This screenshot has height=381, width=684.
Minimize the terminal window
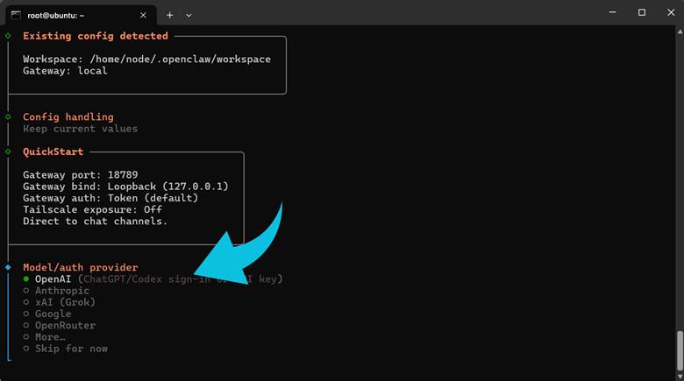[x=612, y=12]
